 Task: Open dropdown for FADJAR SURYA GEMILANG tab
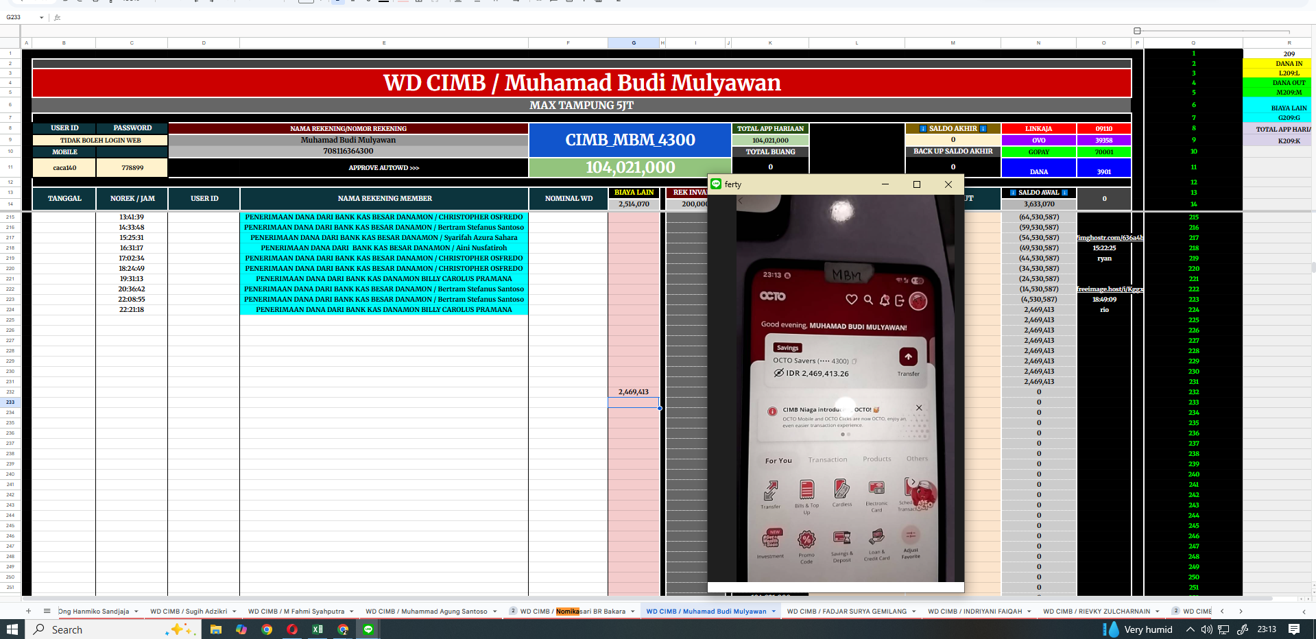pos(914,612)
